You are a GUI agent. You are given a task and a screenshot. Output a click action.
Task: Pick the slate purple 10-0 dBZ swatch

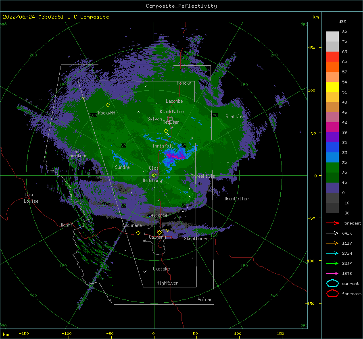click(x=332, y=187)
